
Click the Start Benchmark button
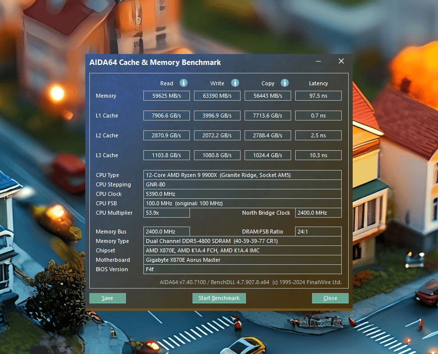[219, 298]
